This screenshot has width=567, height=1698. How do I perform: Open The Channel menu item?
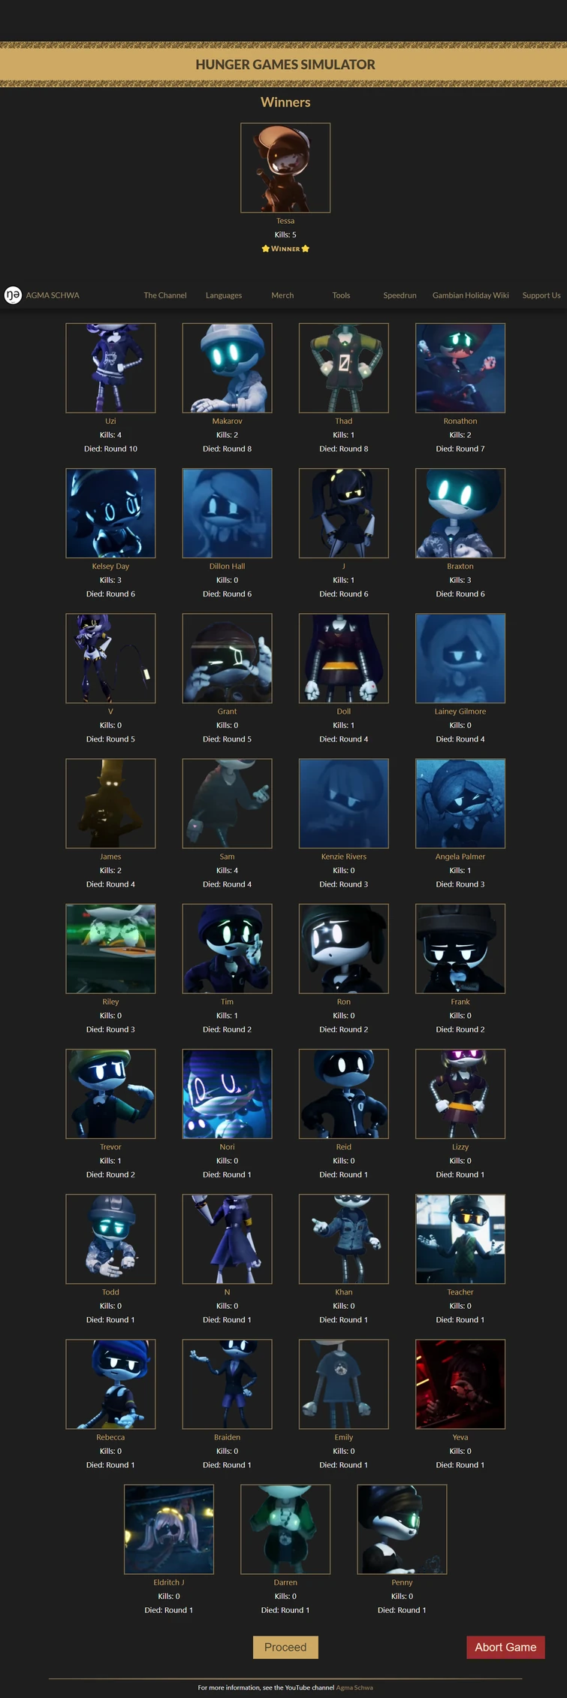(x=165, y=295)
